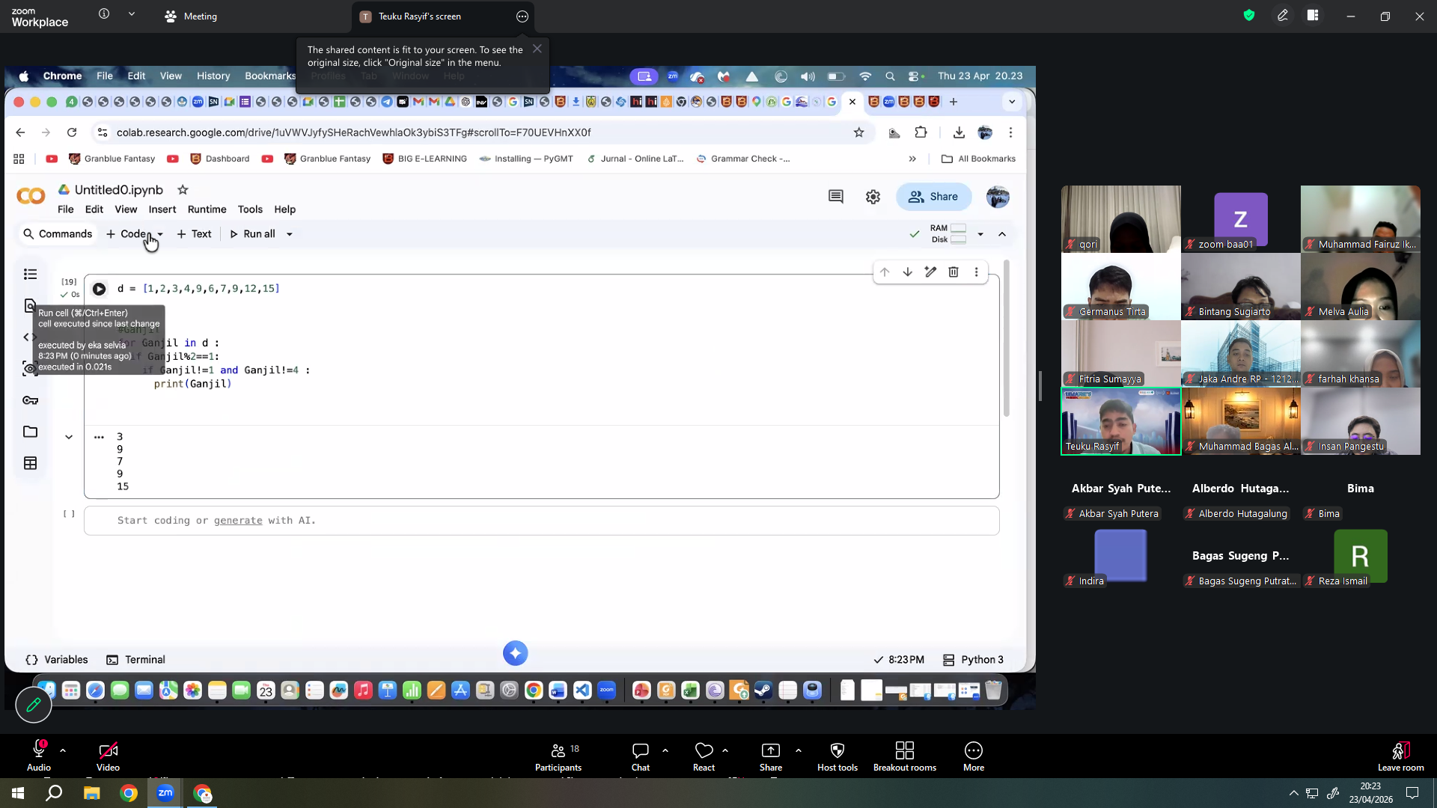This screenshot has width=1437, height=808.
Task: Open Zoom meeting info icon
Action: point(104,14)
